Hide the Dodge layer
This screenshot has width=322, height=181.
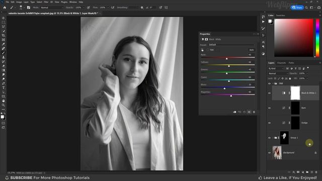[270, 123]
